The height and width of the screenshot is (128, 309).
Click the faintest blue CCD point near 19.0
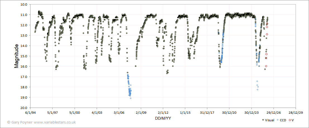point(131,98)
